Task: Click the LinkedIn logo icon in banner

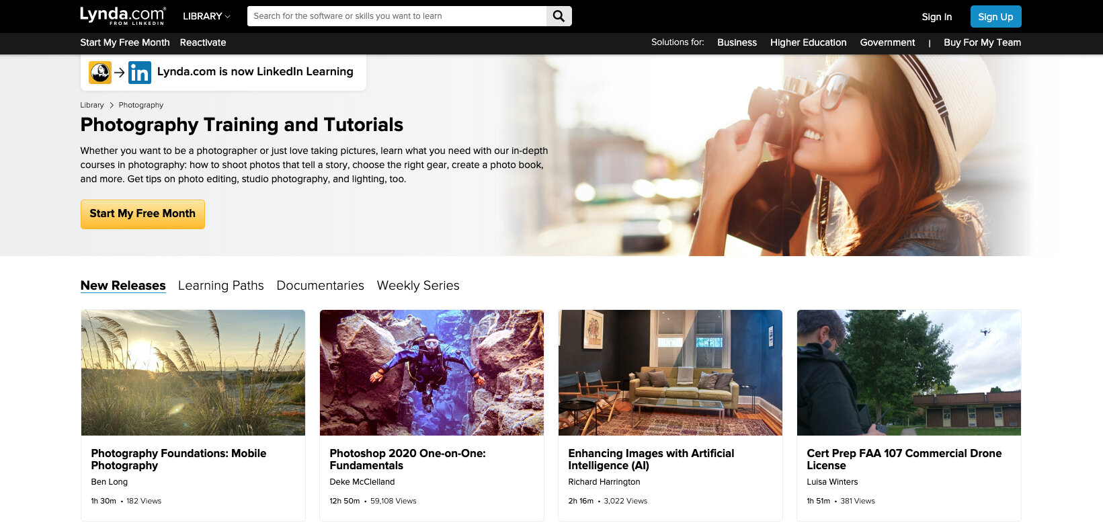Action: tap(140, 72)
